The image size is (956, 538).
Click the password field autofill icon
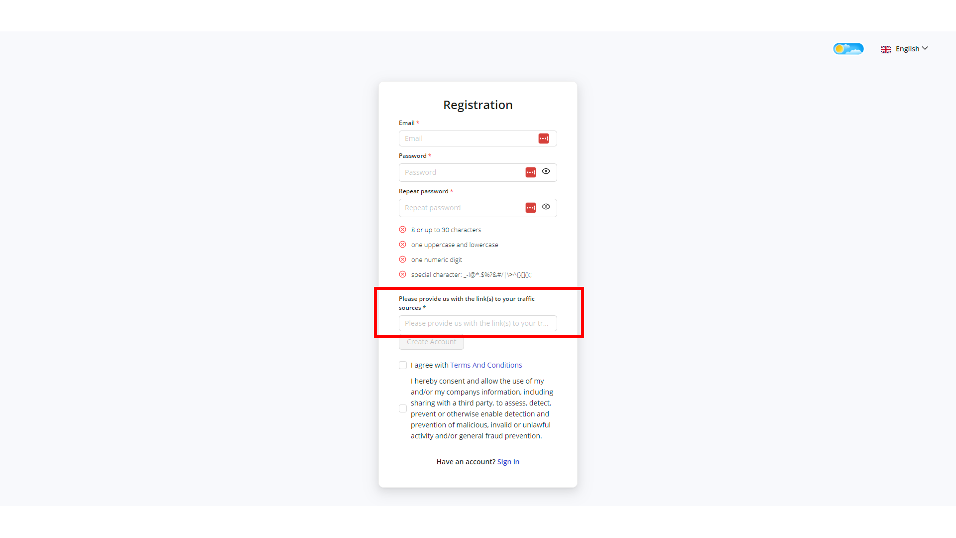pos(530,171)
